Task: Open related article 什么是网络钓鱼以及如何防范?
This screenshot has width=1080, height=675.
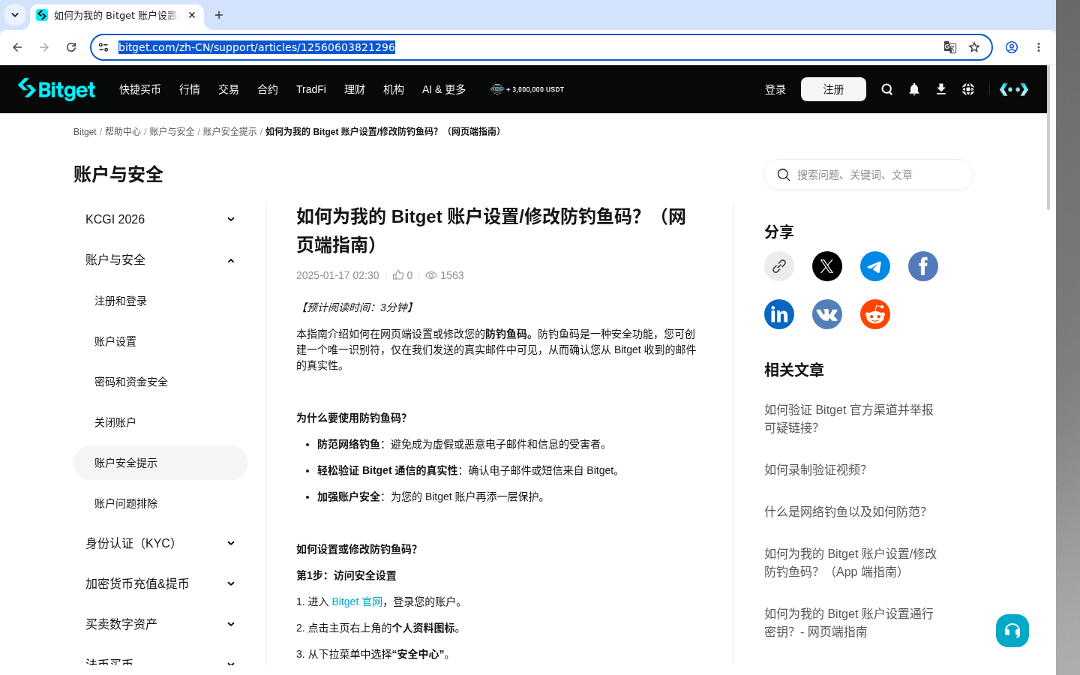Action: pos(845,511)
